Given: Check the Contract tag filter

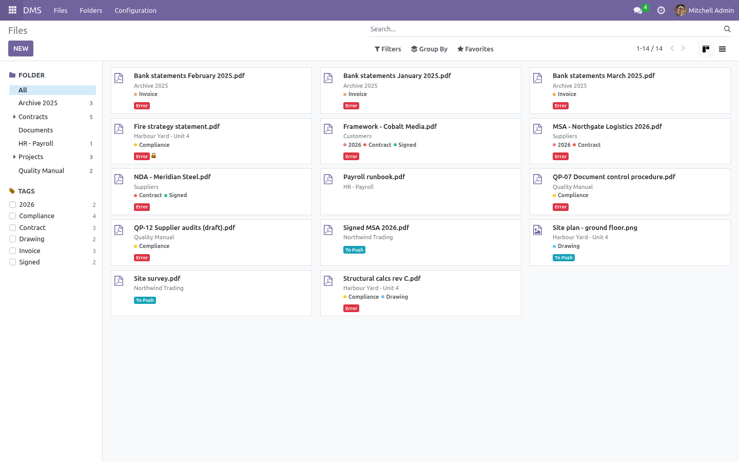Looking at the screenshot, I should point(13,227).
